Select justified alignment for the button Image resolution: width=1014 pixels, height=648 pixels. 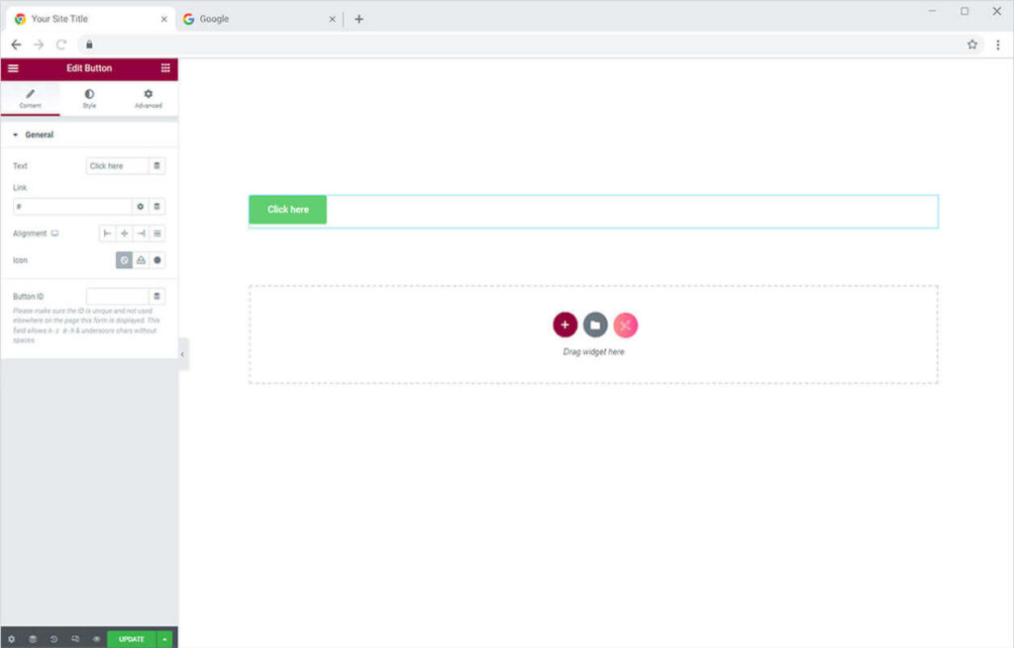coord(157,233)
